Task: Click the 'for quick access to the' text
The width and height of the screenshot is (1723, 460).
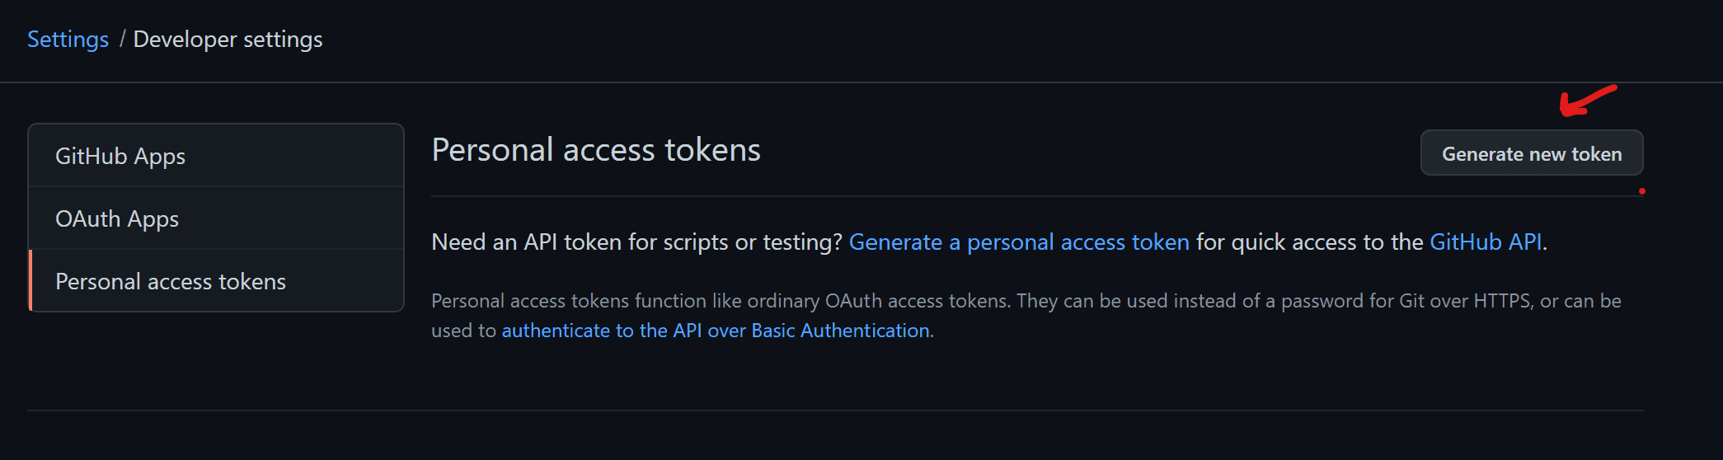Action: pos(1309,242)
